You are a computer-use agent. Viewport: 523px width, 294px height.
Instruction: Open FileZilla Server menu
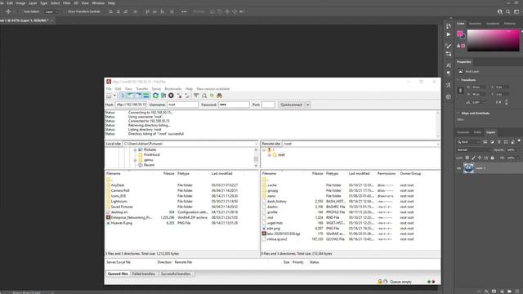(x=156, y=89)
